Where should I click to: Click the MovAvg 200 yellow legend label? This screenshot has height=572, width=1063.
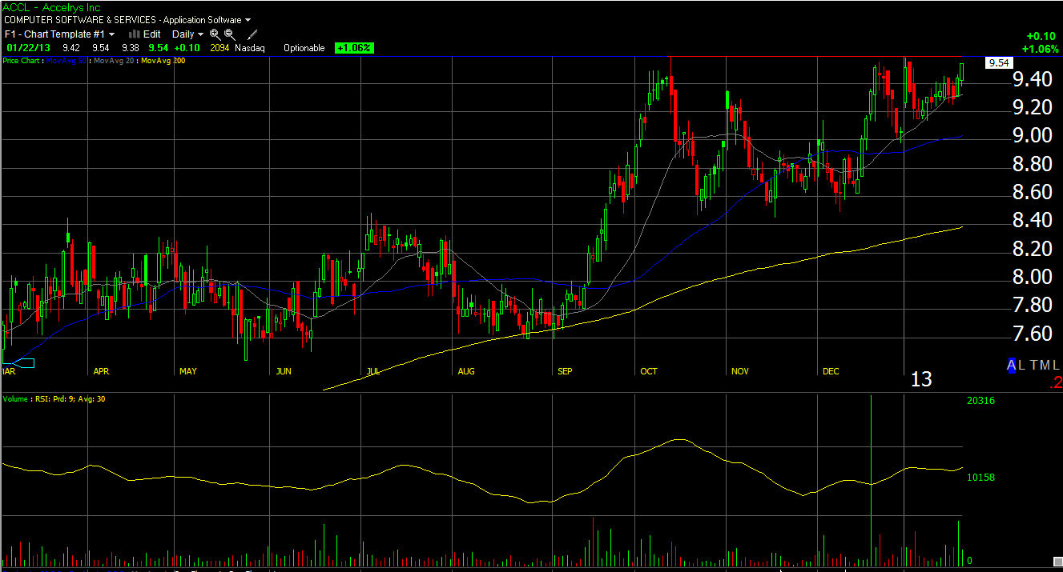click(x=163, y=60)
